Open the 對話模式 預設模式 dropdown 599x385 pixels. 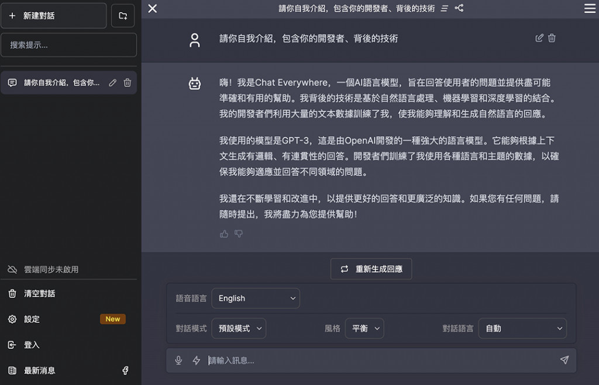tap(239, 328)
